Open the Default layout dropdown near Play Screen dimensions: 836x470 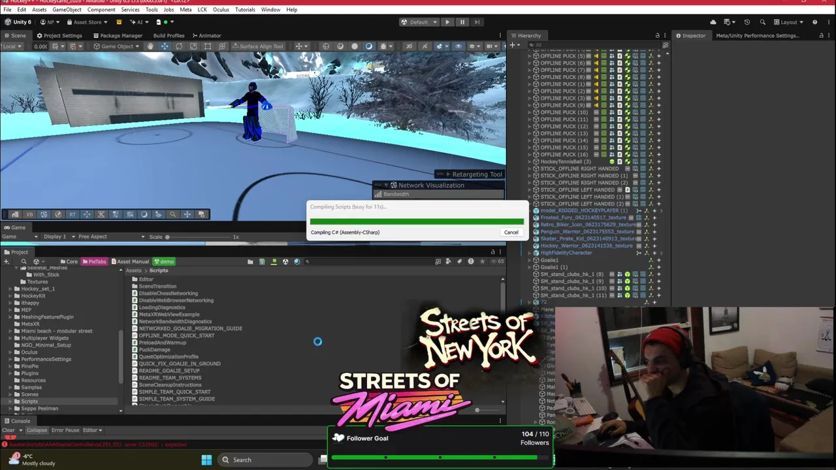418,22
